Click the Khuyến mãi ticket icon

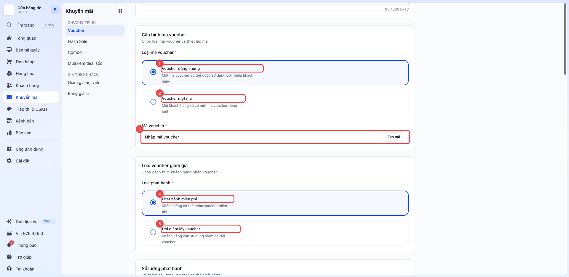click(9, 97)
